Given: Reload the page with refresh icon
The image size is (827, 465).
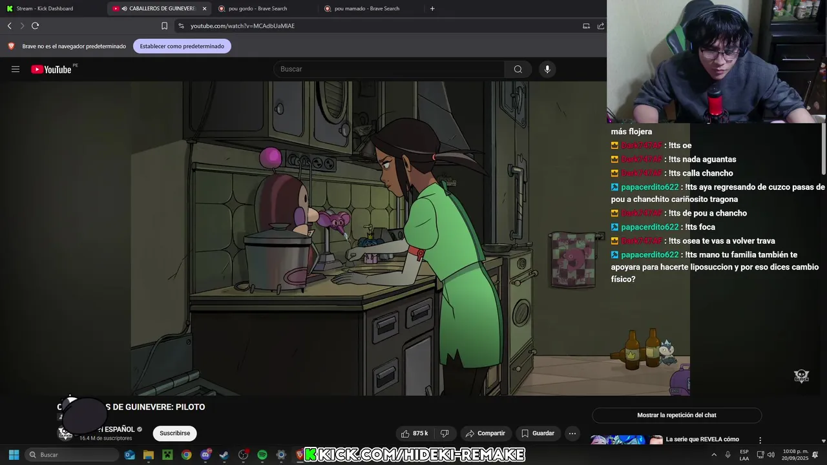Looking at the screenshot, I should (36, 26).
